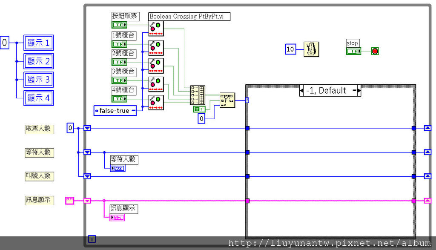The width and height of the screenshot is (436, 250).
Task: Click left shift register on 訊息顯示 wire
Action: pyautogui.click(x=87, y=201)
